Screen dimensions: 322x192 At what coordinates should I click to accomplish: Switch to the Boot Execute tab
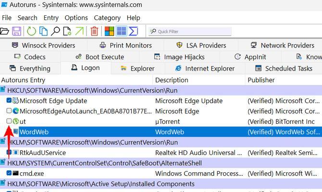click(x=100, y=57)
